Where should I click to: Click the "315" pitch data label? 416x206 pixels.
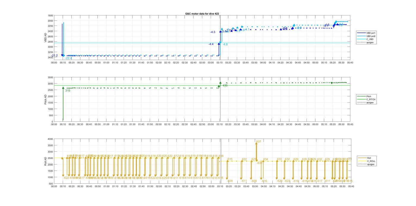[x=68, y=91]
